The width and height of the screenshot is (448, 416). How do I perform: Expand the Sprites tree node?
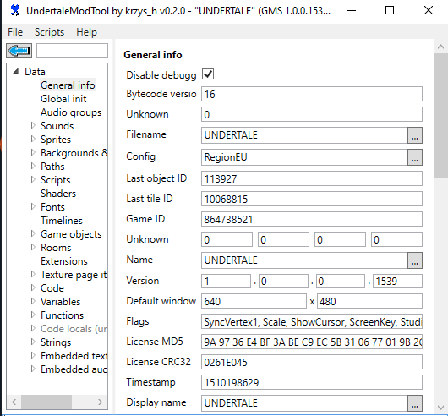click(33, 139)
